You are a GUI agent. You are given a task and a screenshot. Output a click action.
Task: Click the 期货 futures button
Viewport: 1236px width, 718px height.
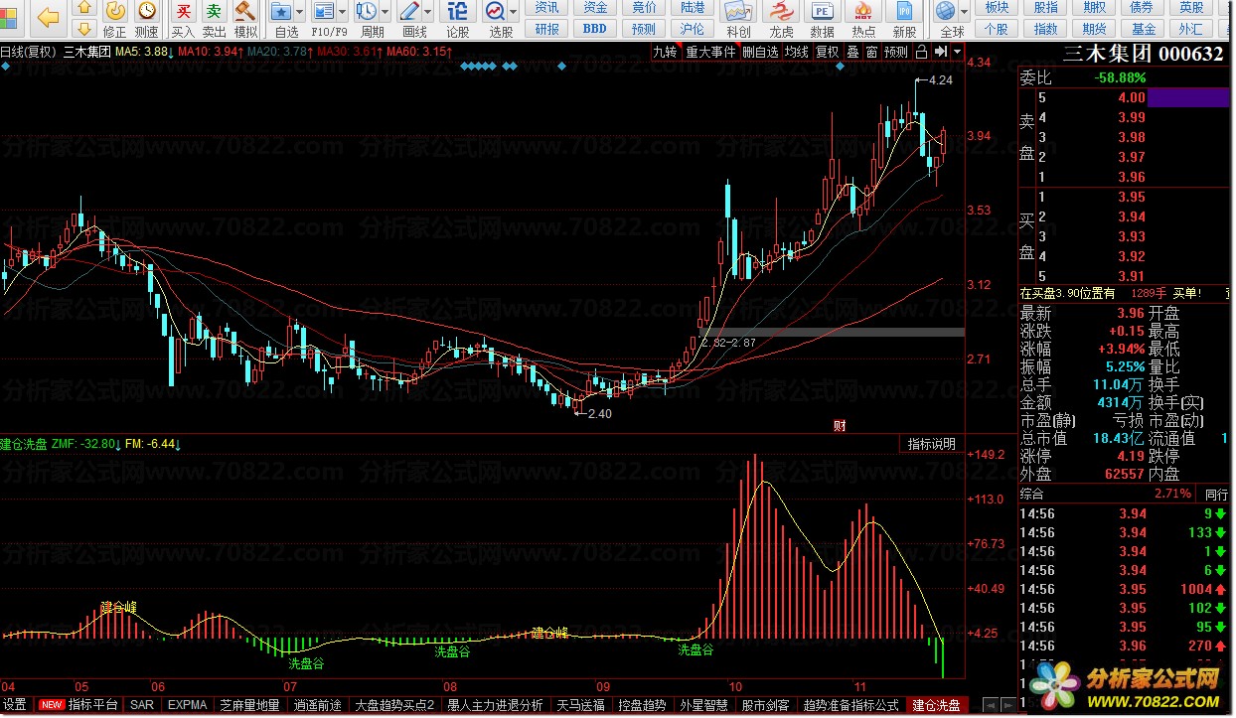(1095, 29)
